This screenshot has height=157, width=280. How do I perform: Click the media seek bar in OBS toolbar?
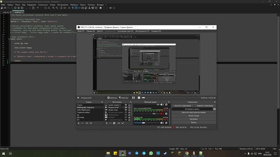point(171,98)
